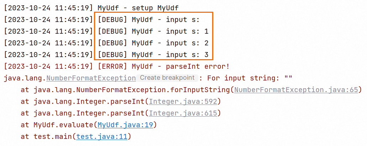The image size is (367, 146).
Task: Click the timestamp of the setup MyUdf line
Action: point(48,8)
